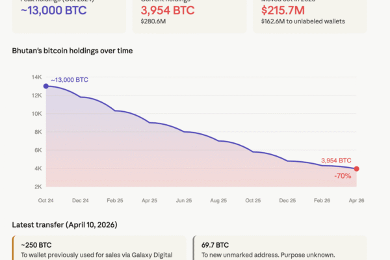
Task: Click the purple starting data point on the chart
Action: tap(45, 86)
